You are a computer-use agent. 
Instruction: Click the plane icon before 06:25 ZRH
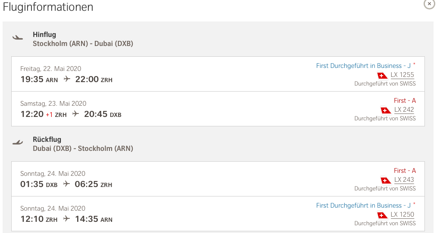coord(66,184)
